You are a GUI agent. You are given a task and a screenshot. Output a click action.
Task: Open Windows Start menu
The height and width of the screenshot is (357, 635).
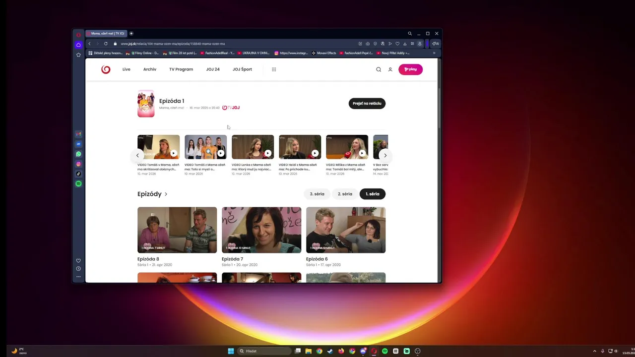(x=231, y=351)
